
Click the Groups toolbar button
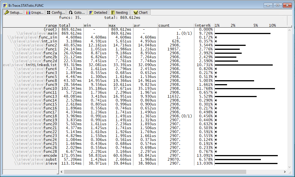(x=34, y=12)
